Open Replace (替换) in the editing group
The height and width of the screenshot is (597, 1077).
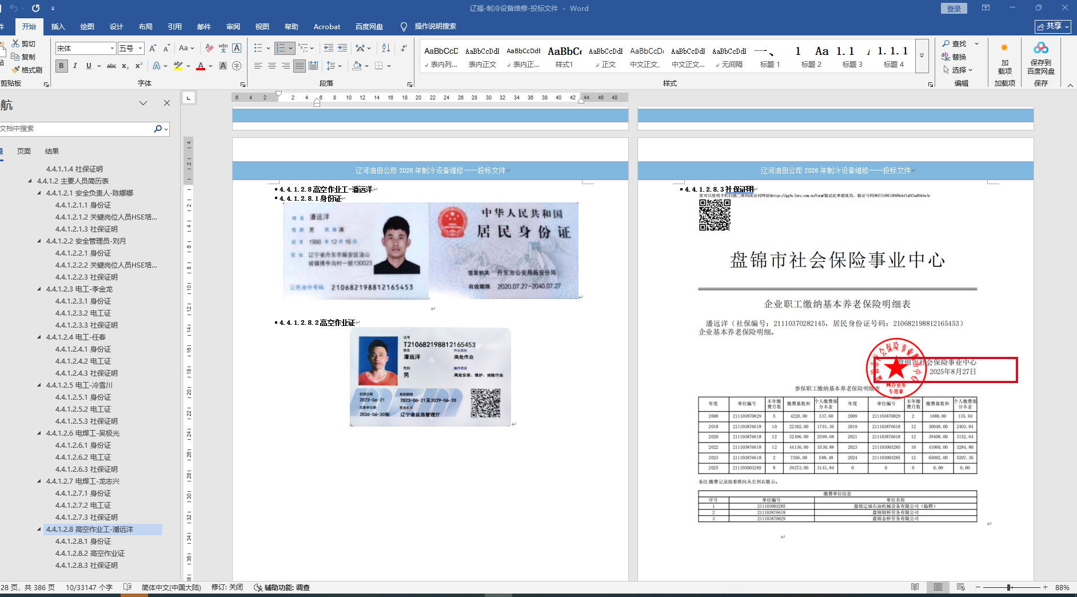tap(954, 57)
